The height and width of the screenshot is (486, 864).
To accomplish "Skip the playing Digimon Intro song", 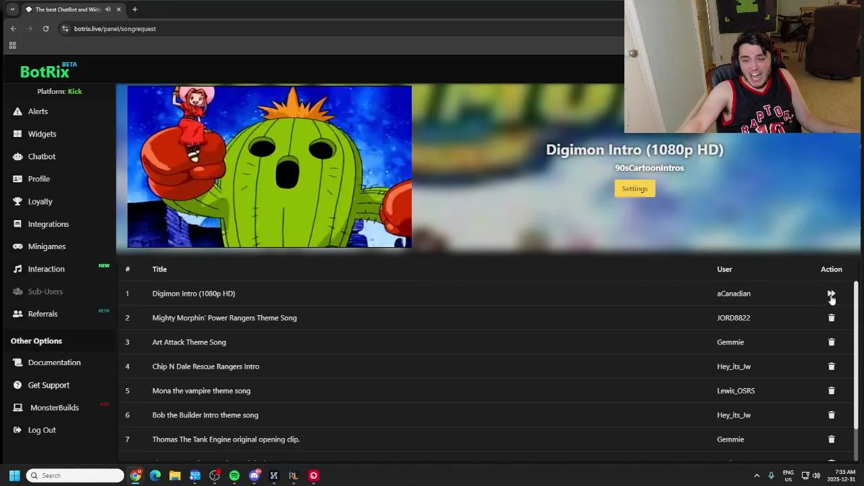I will (x=831, y=294).
